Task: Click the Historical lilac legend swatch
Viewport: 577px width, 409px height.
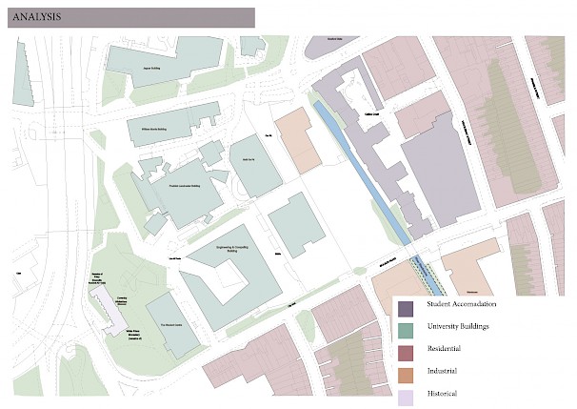Action: click(406, 396)
